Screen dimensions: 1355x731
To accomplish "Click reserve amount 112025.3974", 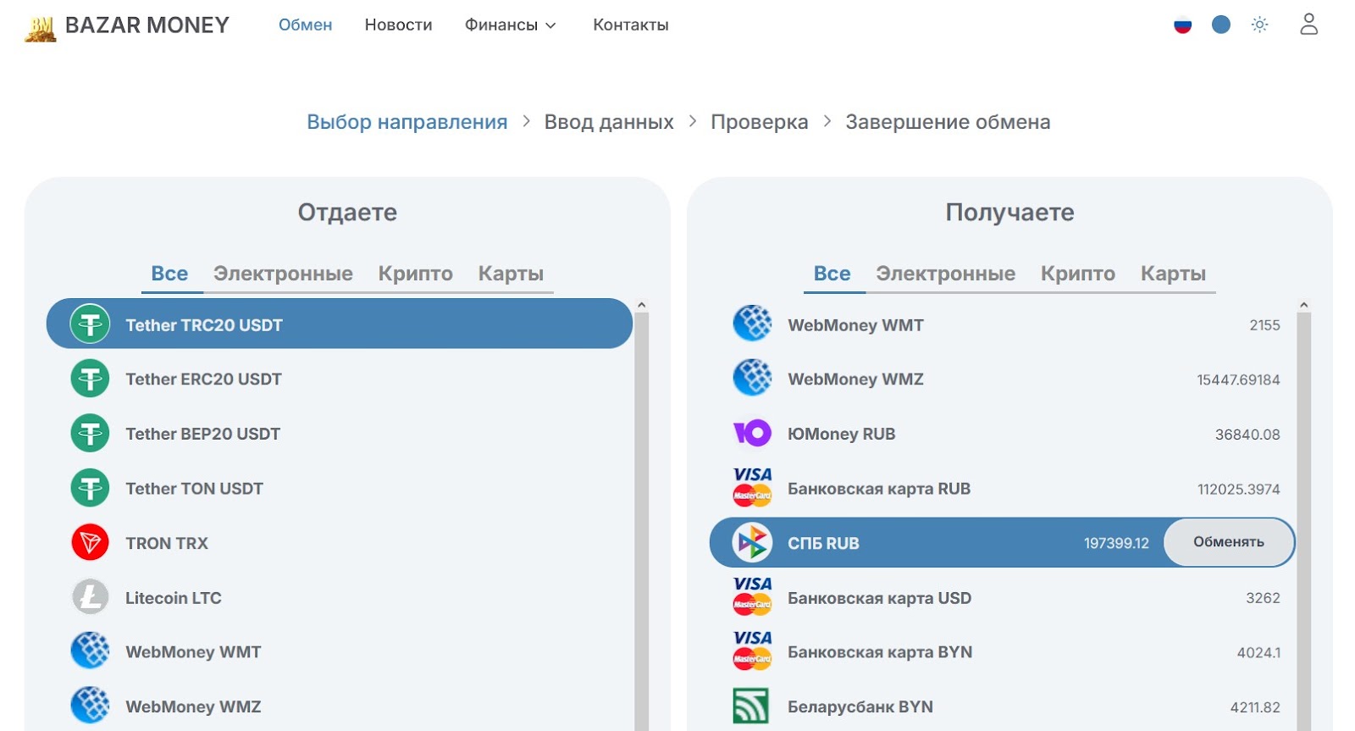I will pyautogui.click(x=1238, y=489).
